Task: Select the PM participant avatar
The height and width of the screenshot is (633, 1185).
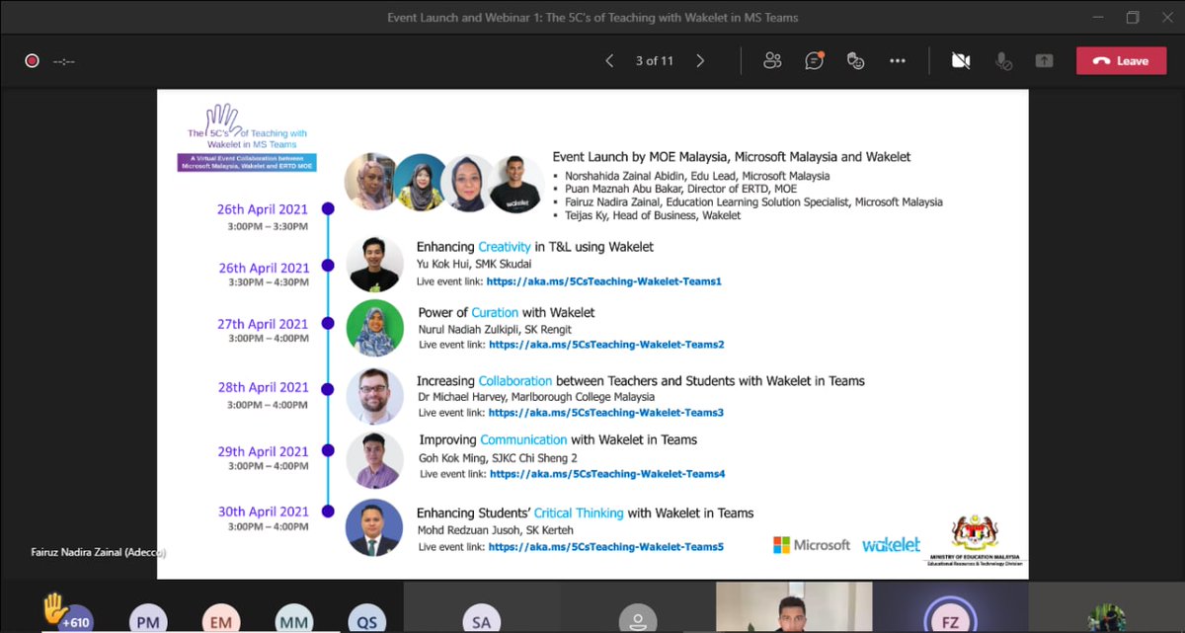Action: (148, 621)
